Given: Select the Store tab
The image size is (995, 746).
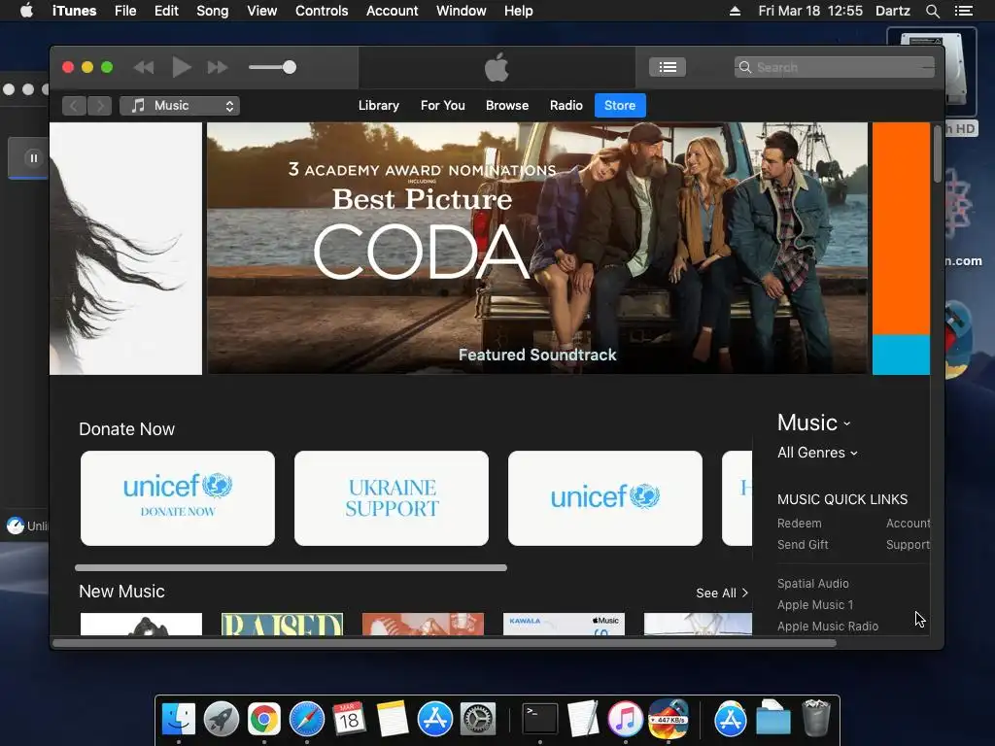Looking at the screenshot, I should click(x=620, y=105).
